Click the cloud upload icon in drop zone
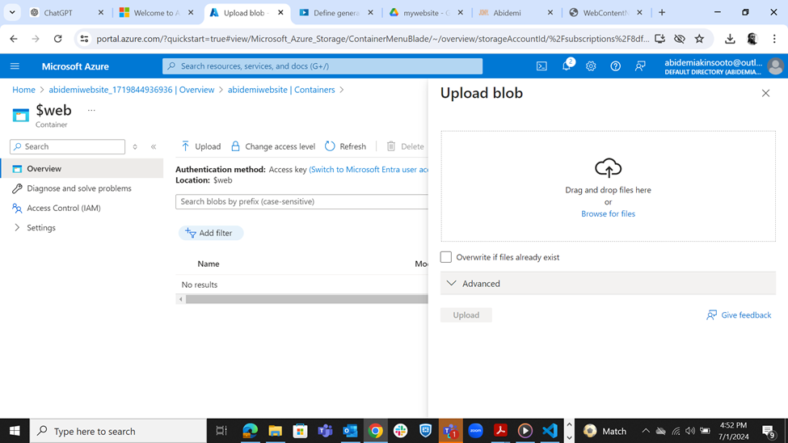788x443 pixels. (x=608, y=168)
